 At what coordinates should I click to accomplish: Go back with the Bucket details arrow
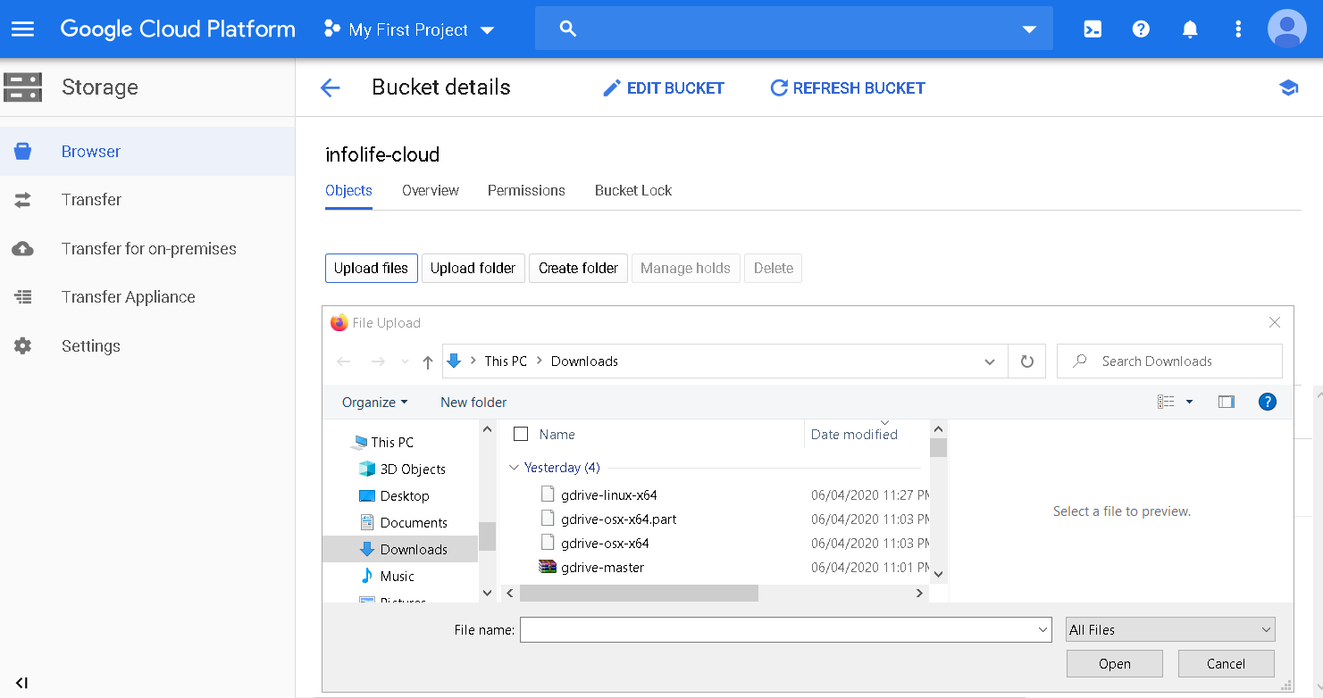point(331,87)
